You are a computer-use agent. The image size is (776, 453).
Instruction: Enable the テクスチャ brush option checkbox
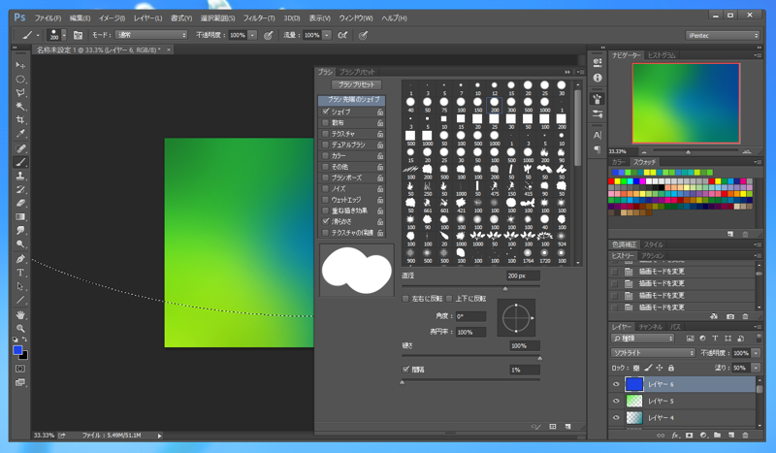coord(326,133)
